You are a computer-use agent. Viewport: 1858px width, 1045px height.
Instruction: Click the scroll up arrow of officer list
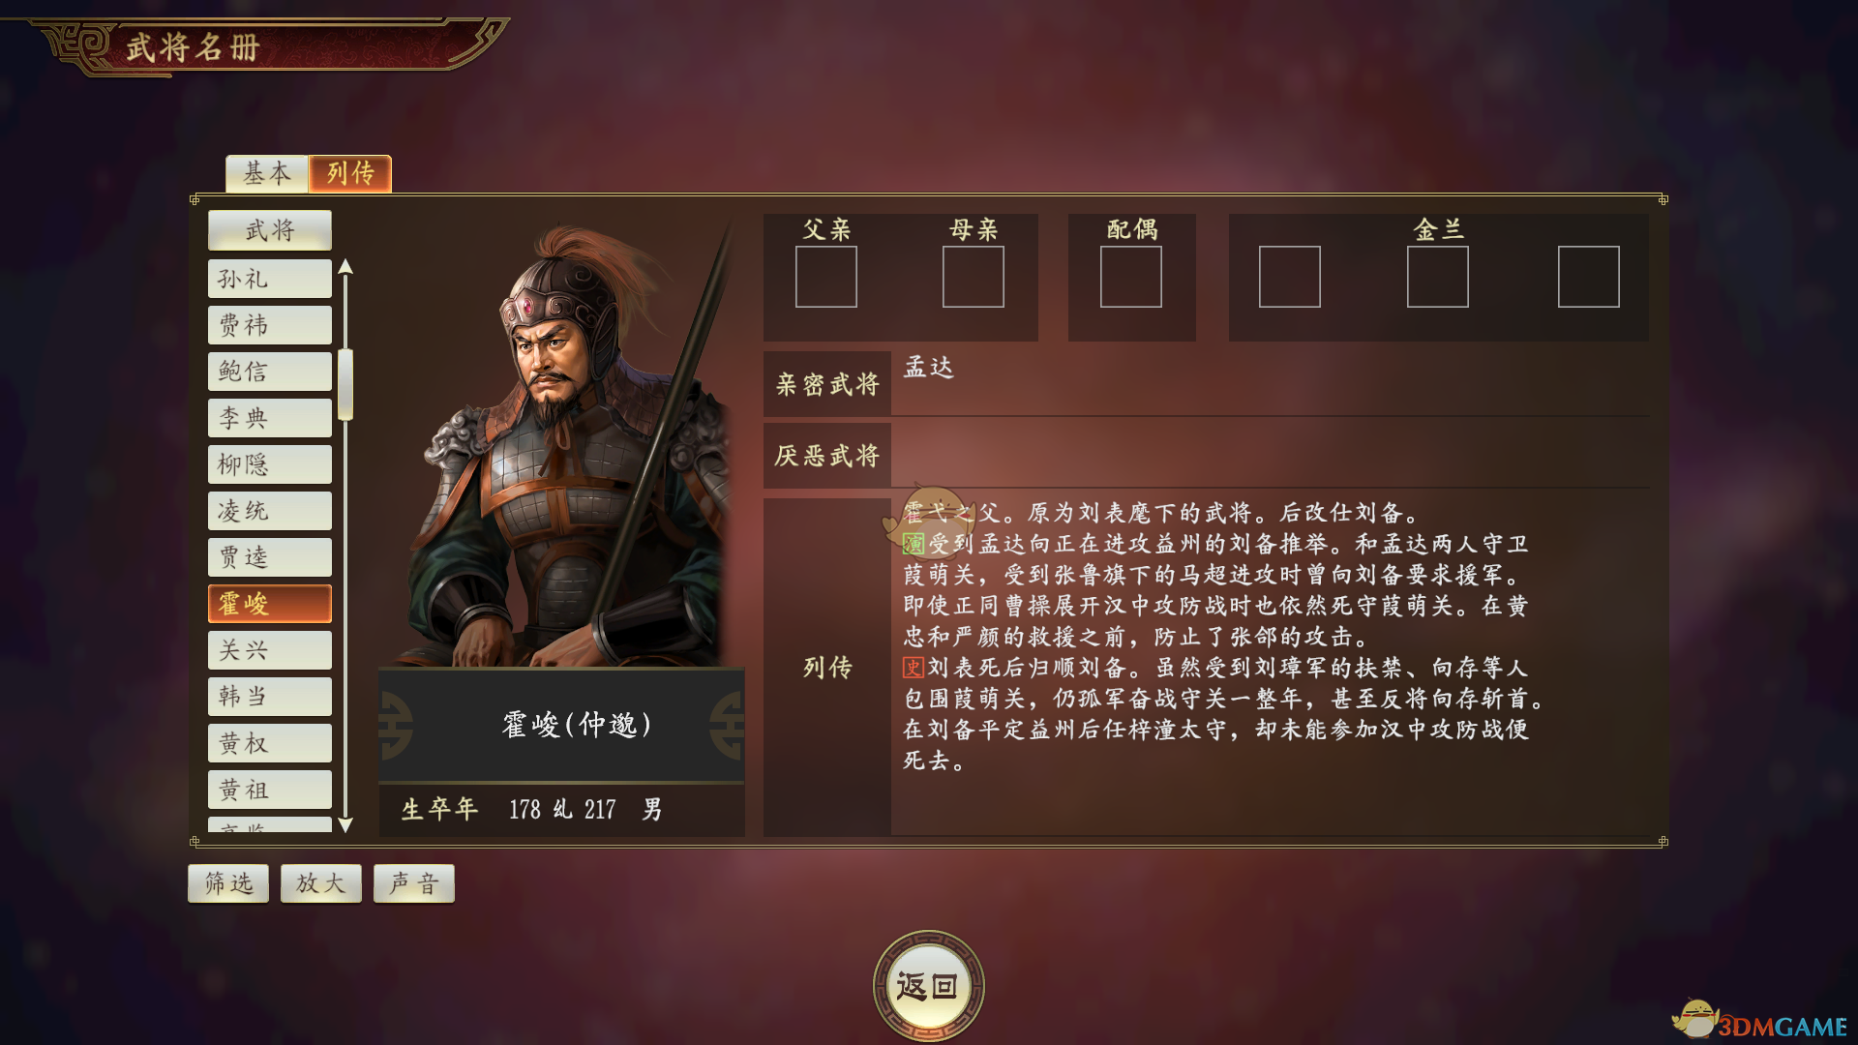point(345,267)
